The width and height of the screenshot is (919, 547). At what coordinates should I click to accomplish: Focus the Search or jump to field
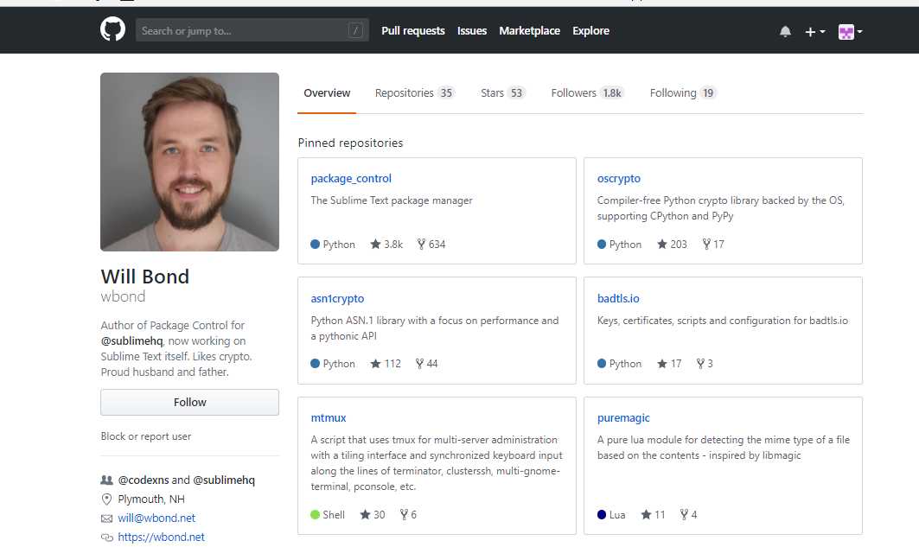[x=242, y=31]
